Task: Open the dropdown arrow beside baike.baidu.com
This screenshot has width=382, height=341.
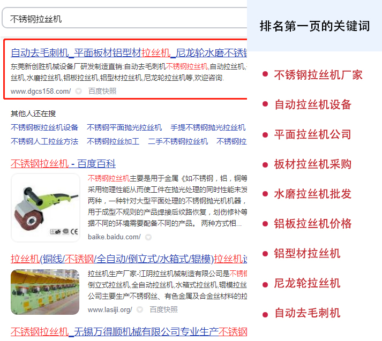Action: pyautogui.click(x=148, y=237)
